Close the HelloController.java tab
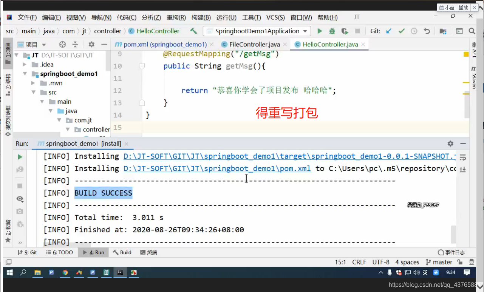The height and width of the screenshot is (292, 484). point(363,45)
